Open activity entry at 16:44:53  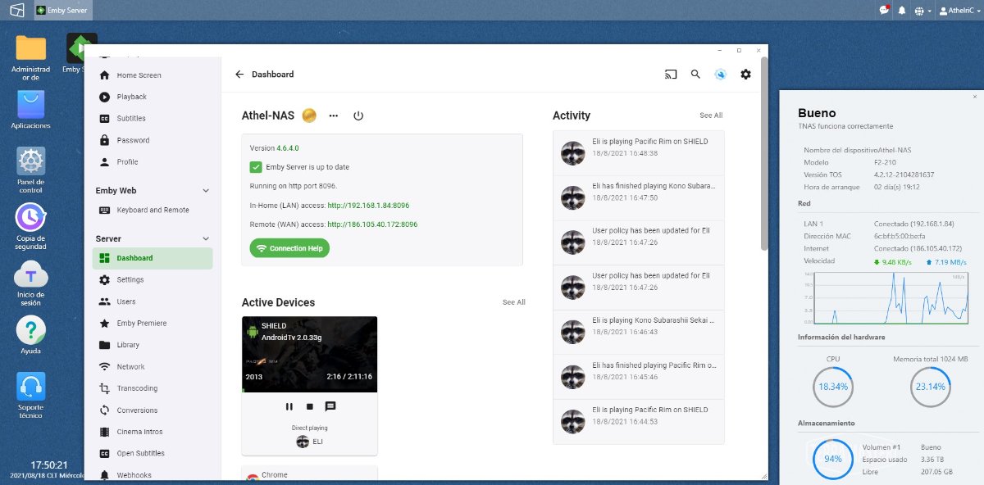639,421
